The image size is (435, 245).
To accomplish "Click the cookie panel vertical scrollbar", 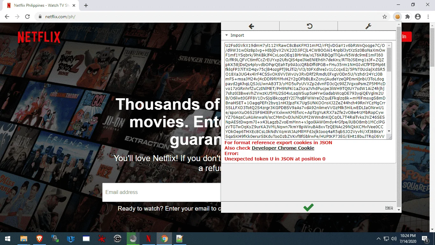I will pyautogui.click(x=399, y=117).
